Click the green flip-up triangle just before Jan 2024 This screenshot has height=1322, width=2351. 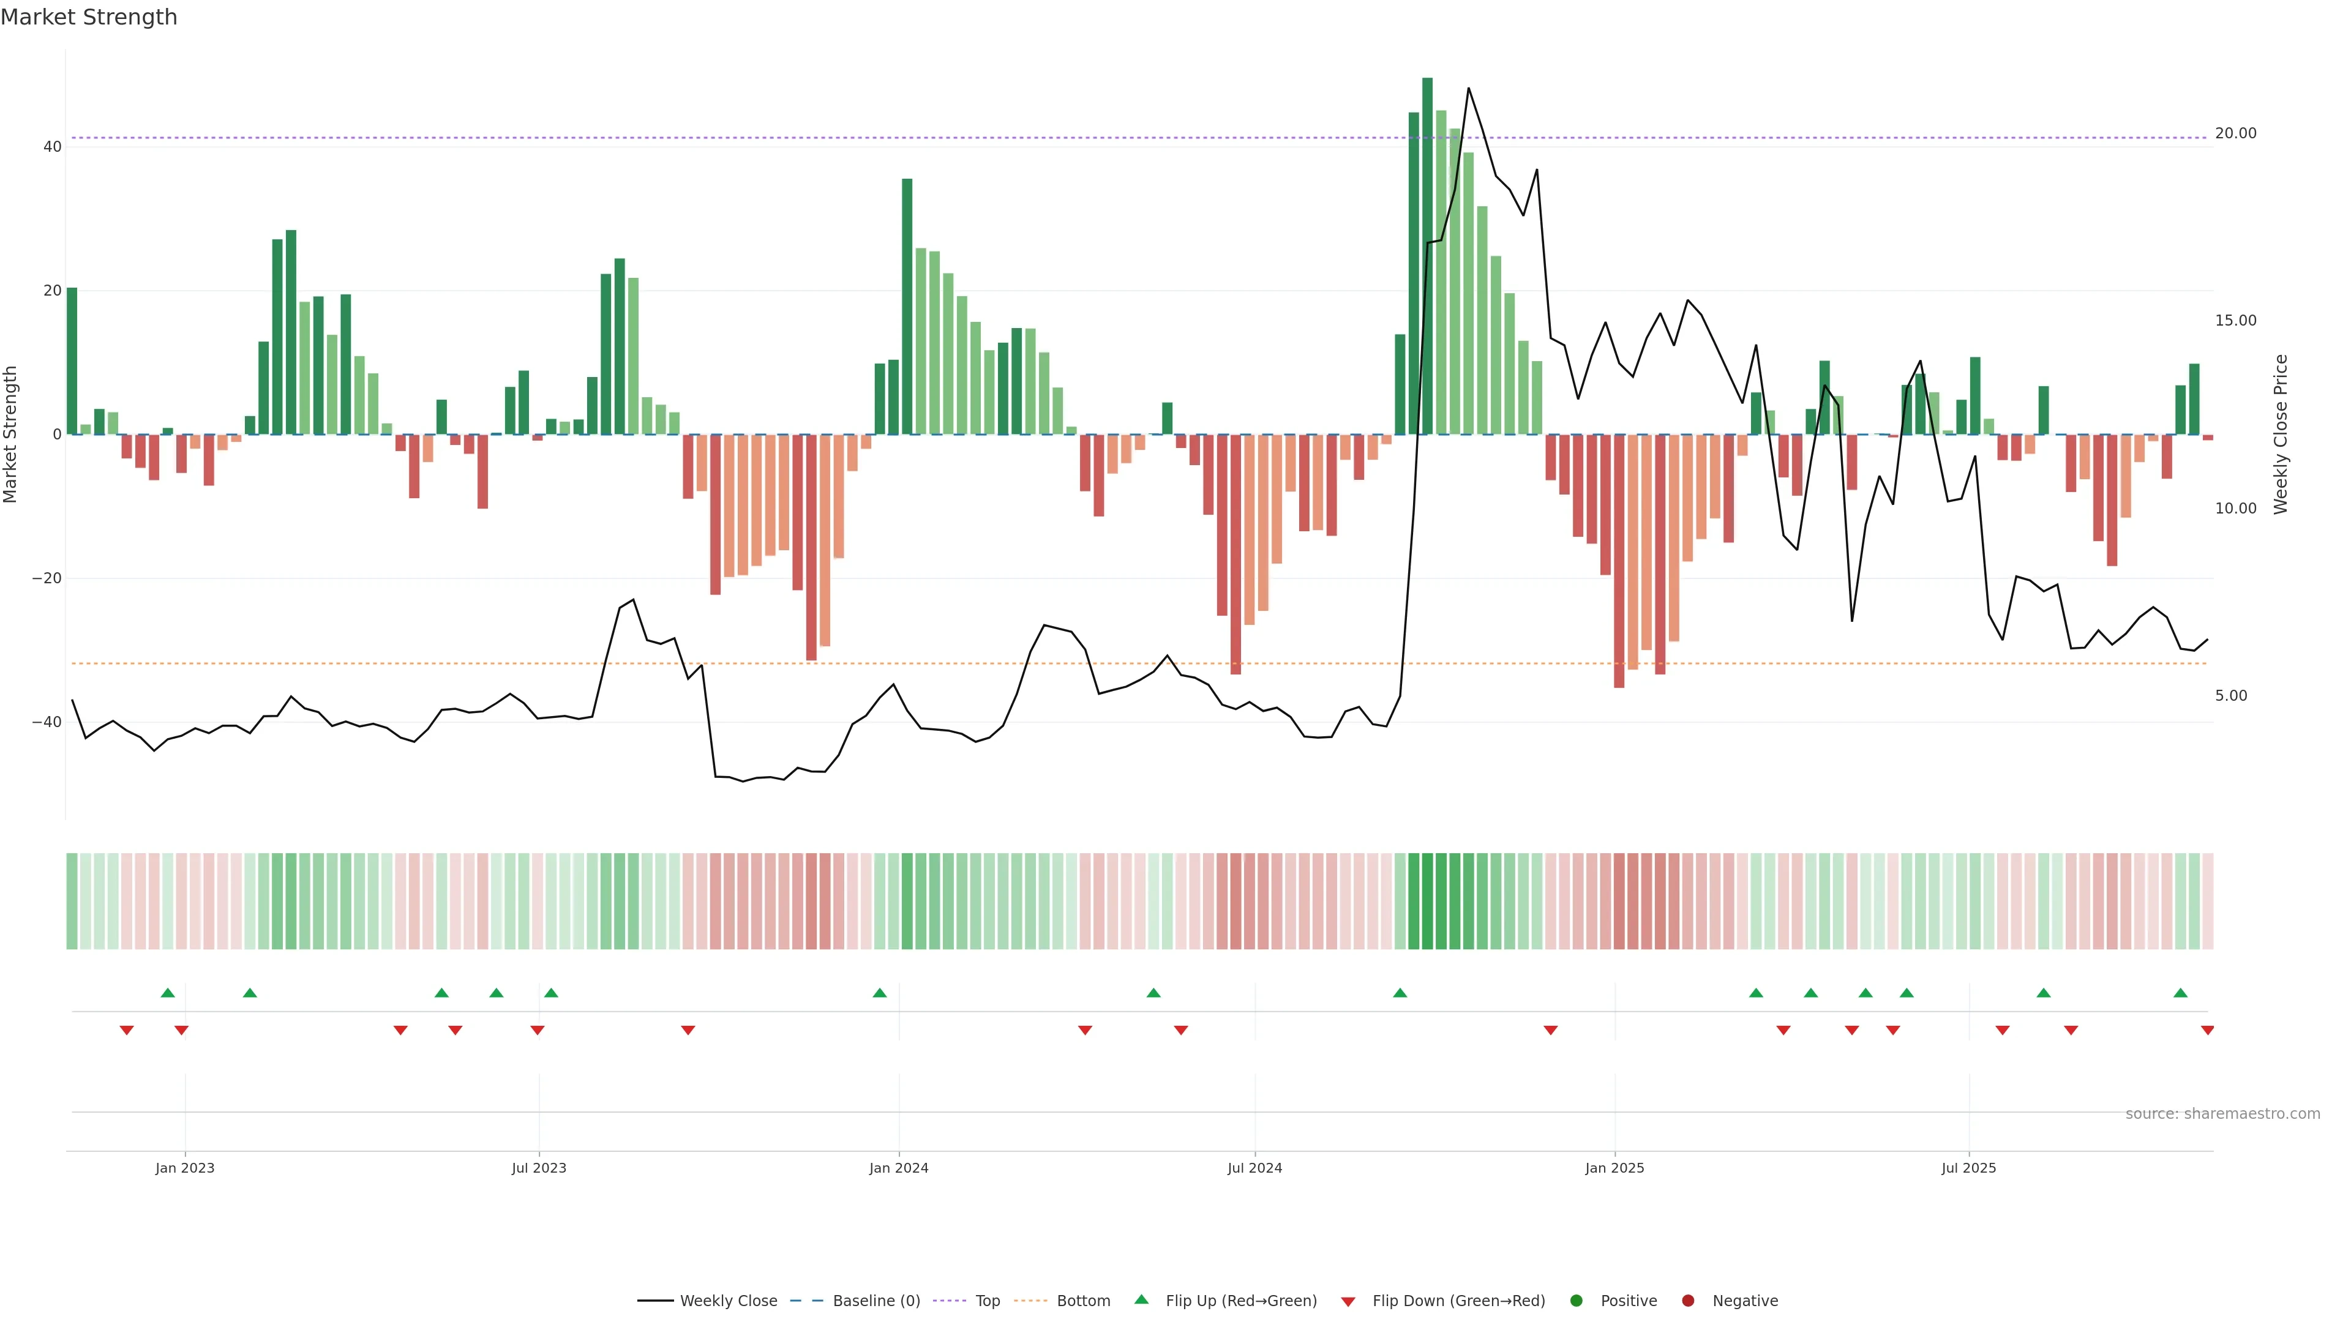coord(879,993)
